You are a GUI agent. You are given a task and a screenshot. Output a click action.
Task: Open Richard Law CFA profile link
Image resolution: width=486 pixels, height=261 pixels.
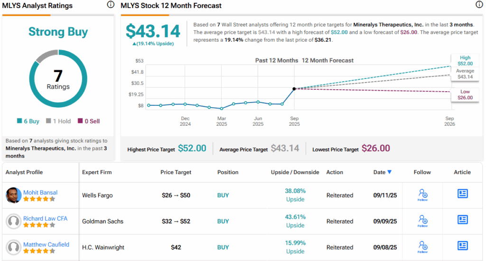click(x=45, y=218)
